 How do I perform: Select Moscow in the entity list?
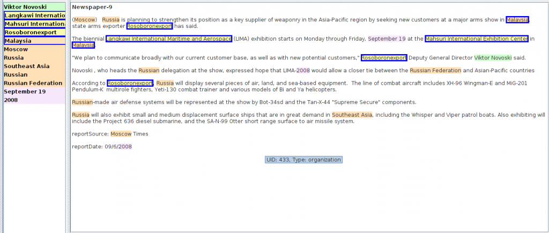tap(34, 49)
